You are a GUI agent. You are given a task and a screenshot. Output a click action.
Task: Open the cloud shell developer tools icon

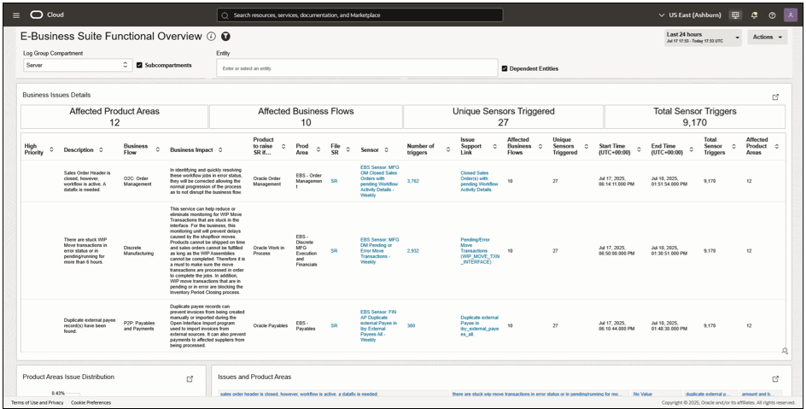tap(736, 15)
